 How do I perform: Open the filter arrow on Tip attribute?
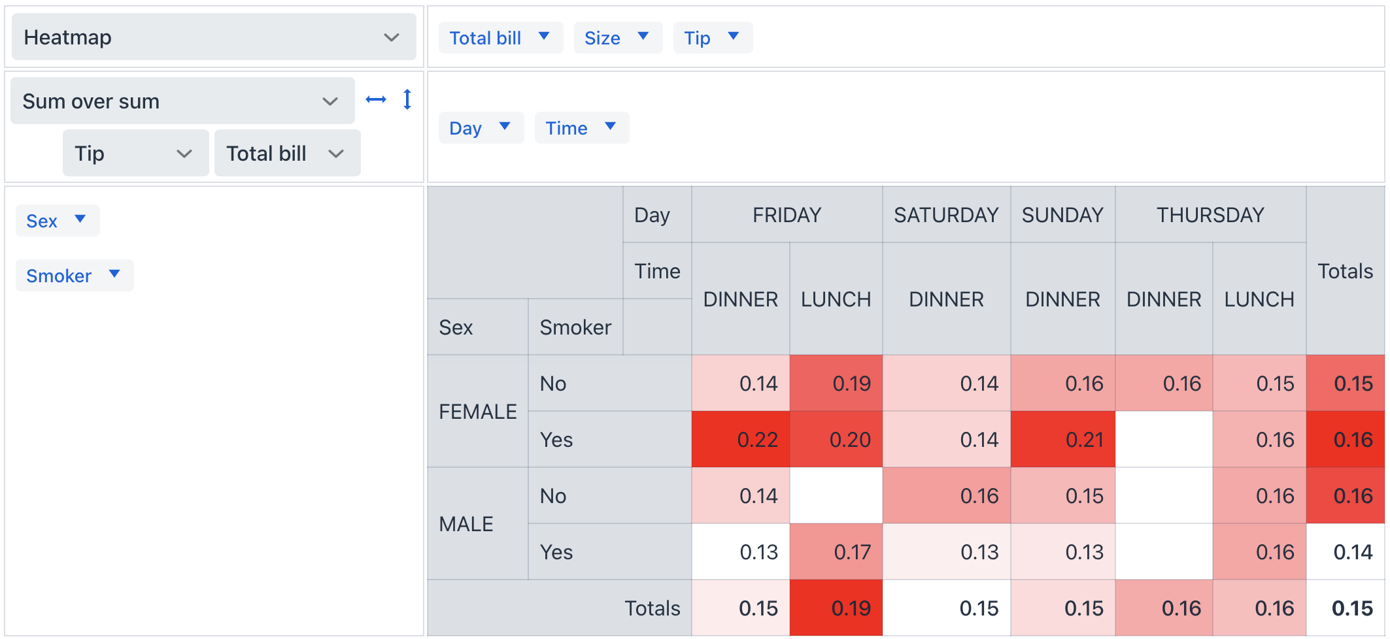(734, 37)
